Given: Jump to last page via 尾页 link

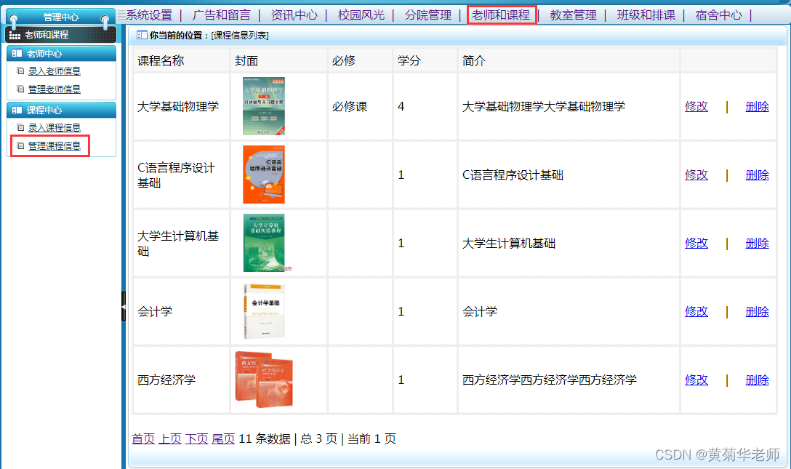Looking at the screenshot, I should coord(222,438).
